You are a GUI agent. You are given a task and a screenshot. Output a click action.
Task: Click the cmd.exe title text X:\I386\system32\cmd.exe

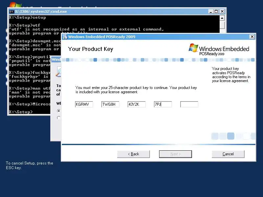(x=41, y=11)
